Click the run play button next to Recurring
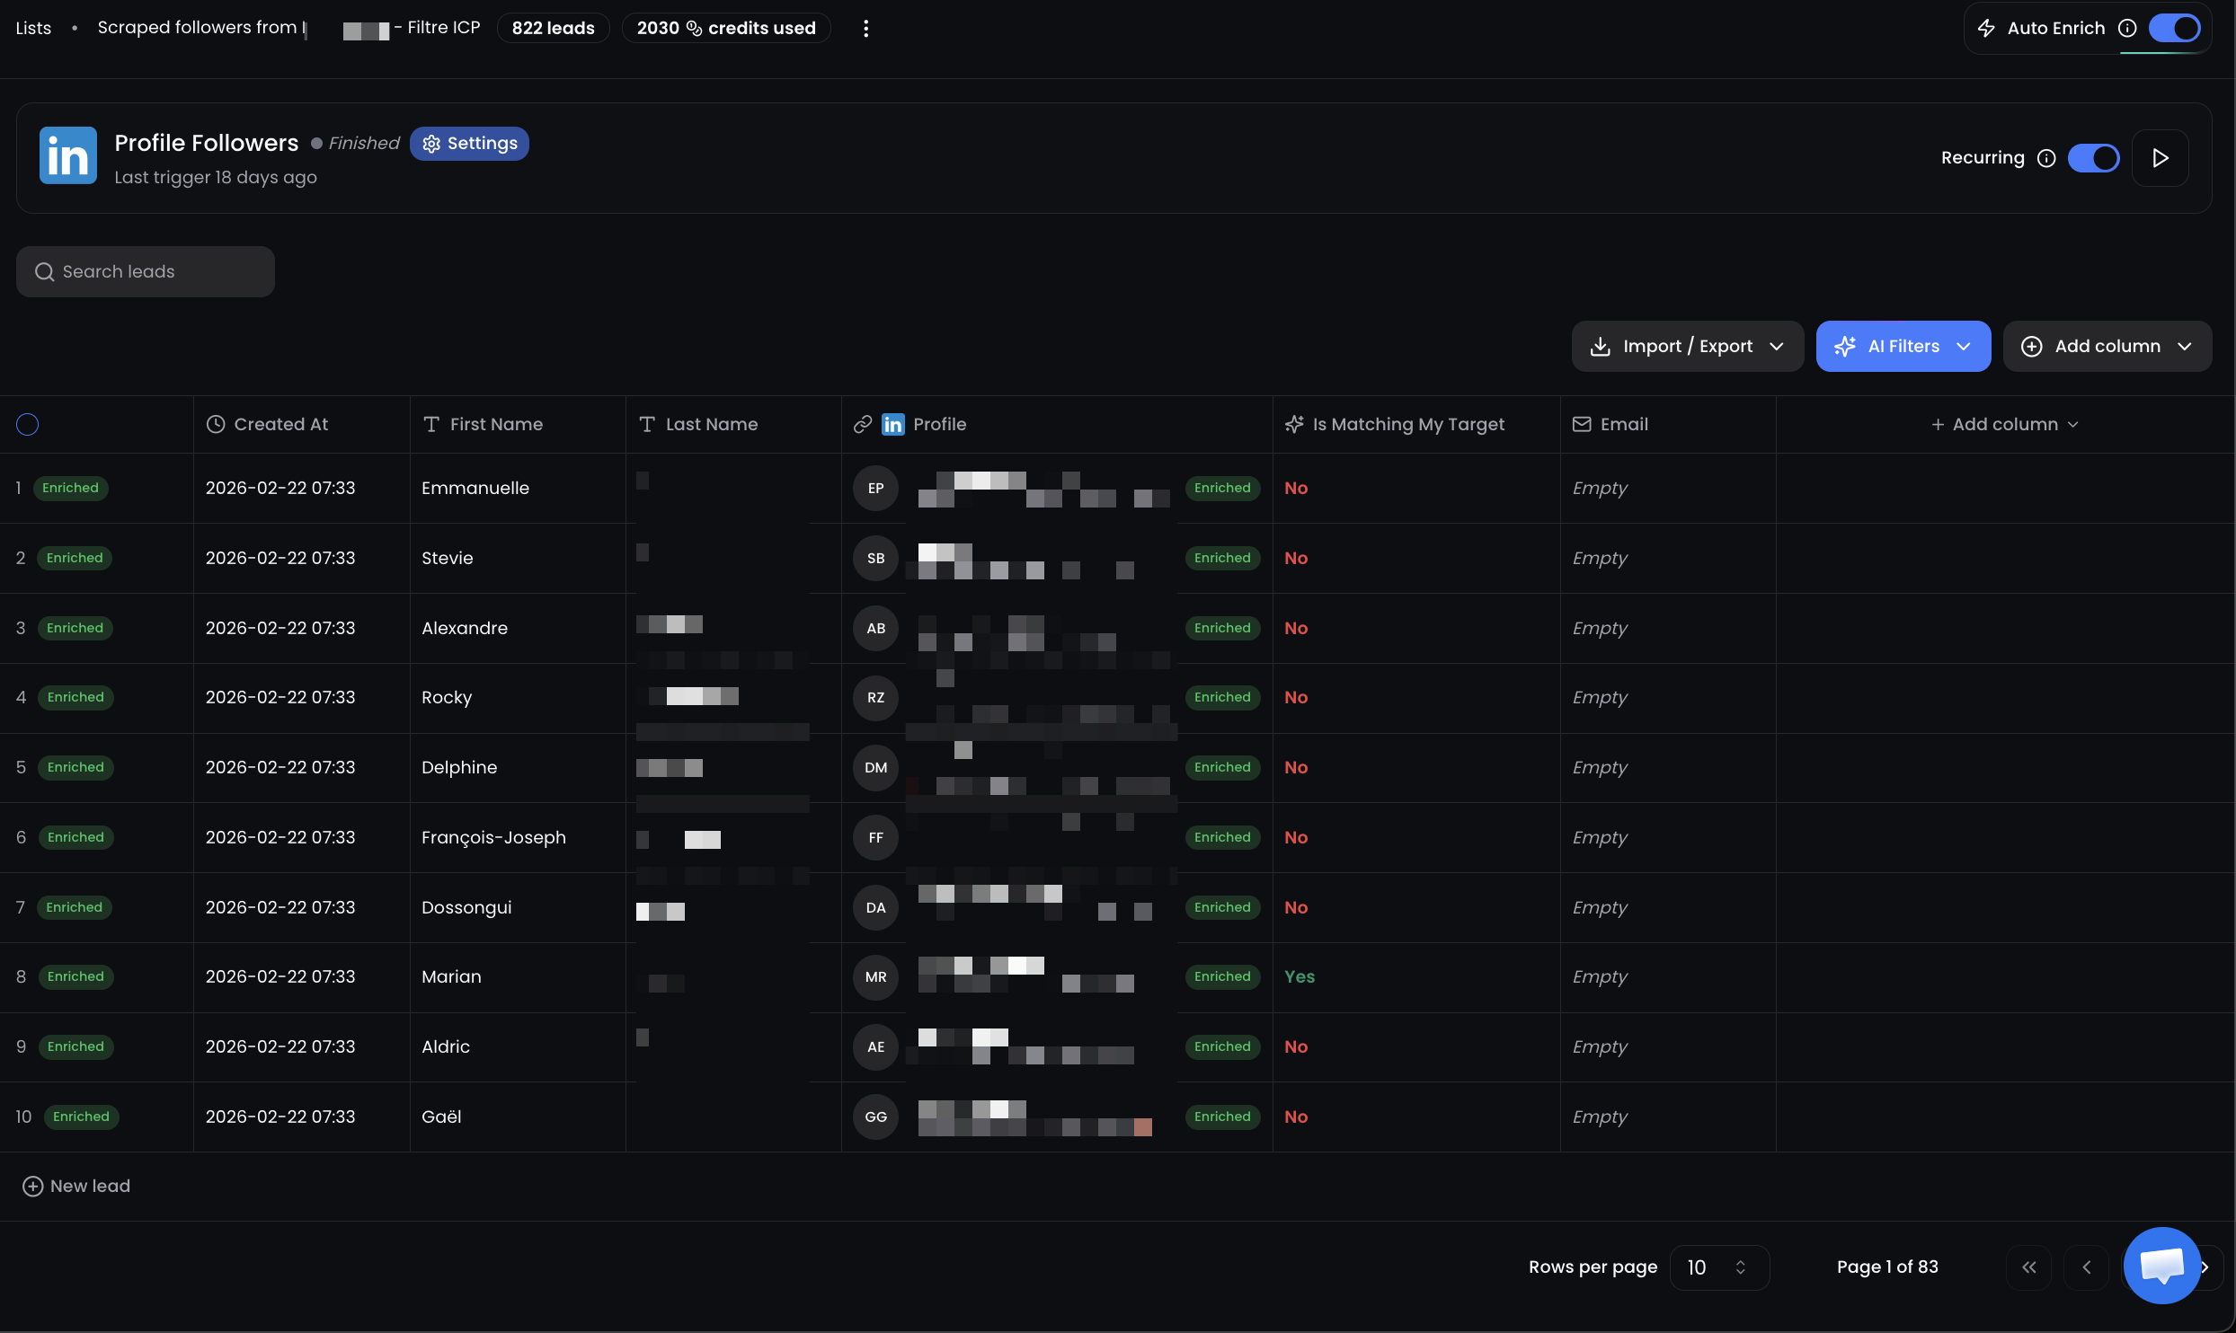The width and height of the screenshot is (2236, 1333). pyautogui.click(x=2161, y=158)
